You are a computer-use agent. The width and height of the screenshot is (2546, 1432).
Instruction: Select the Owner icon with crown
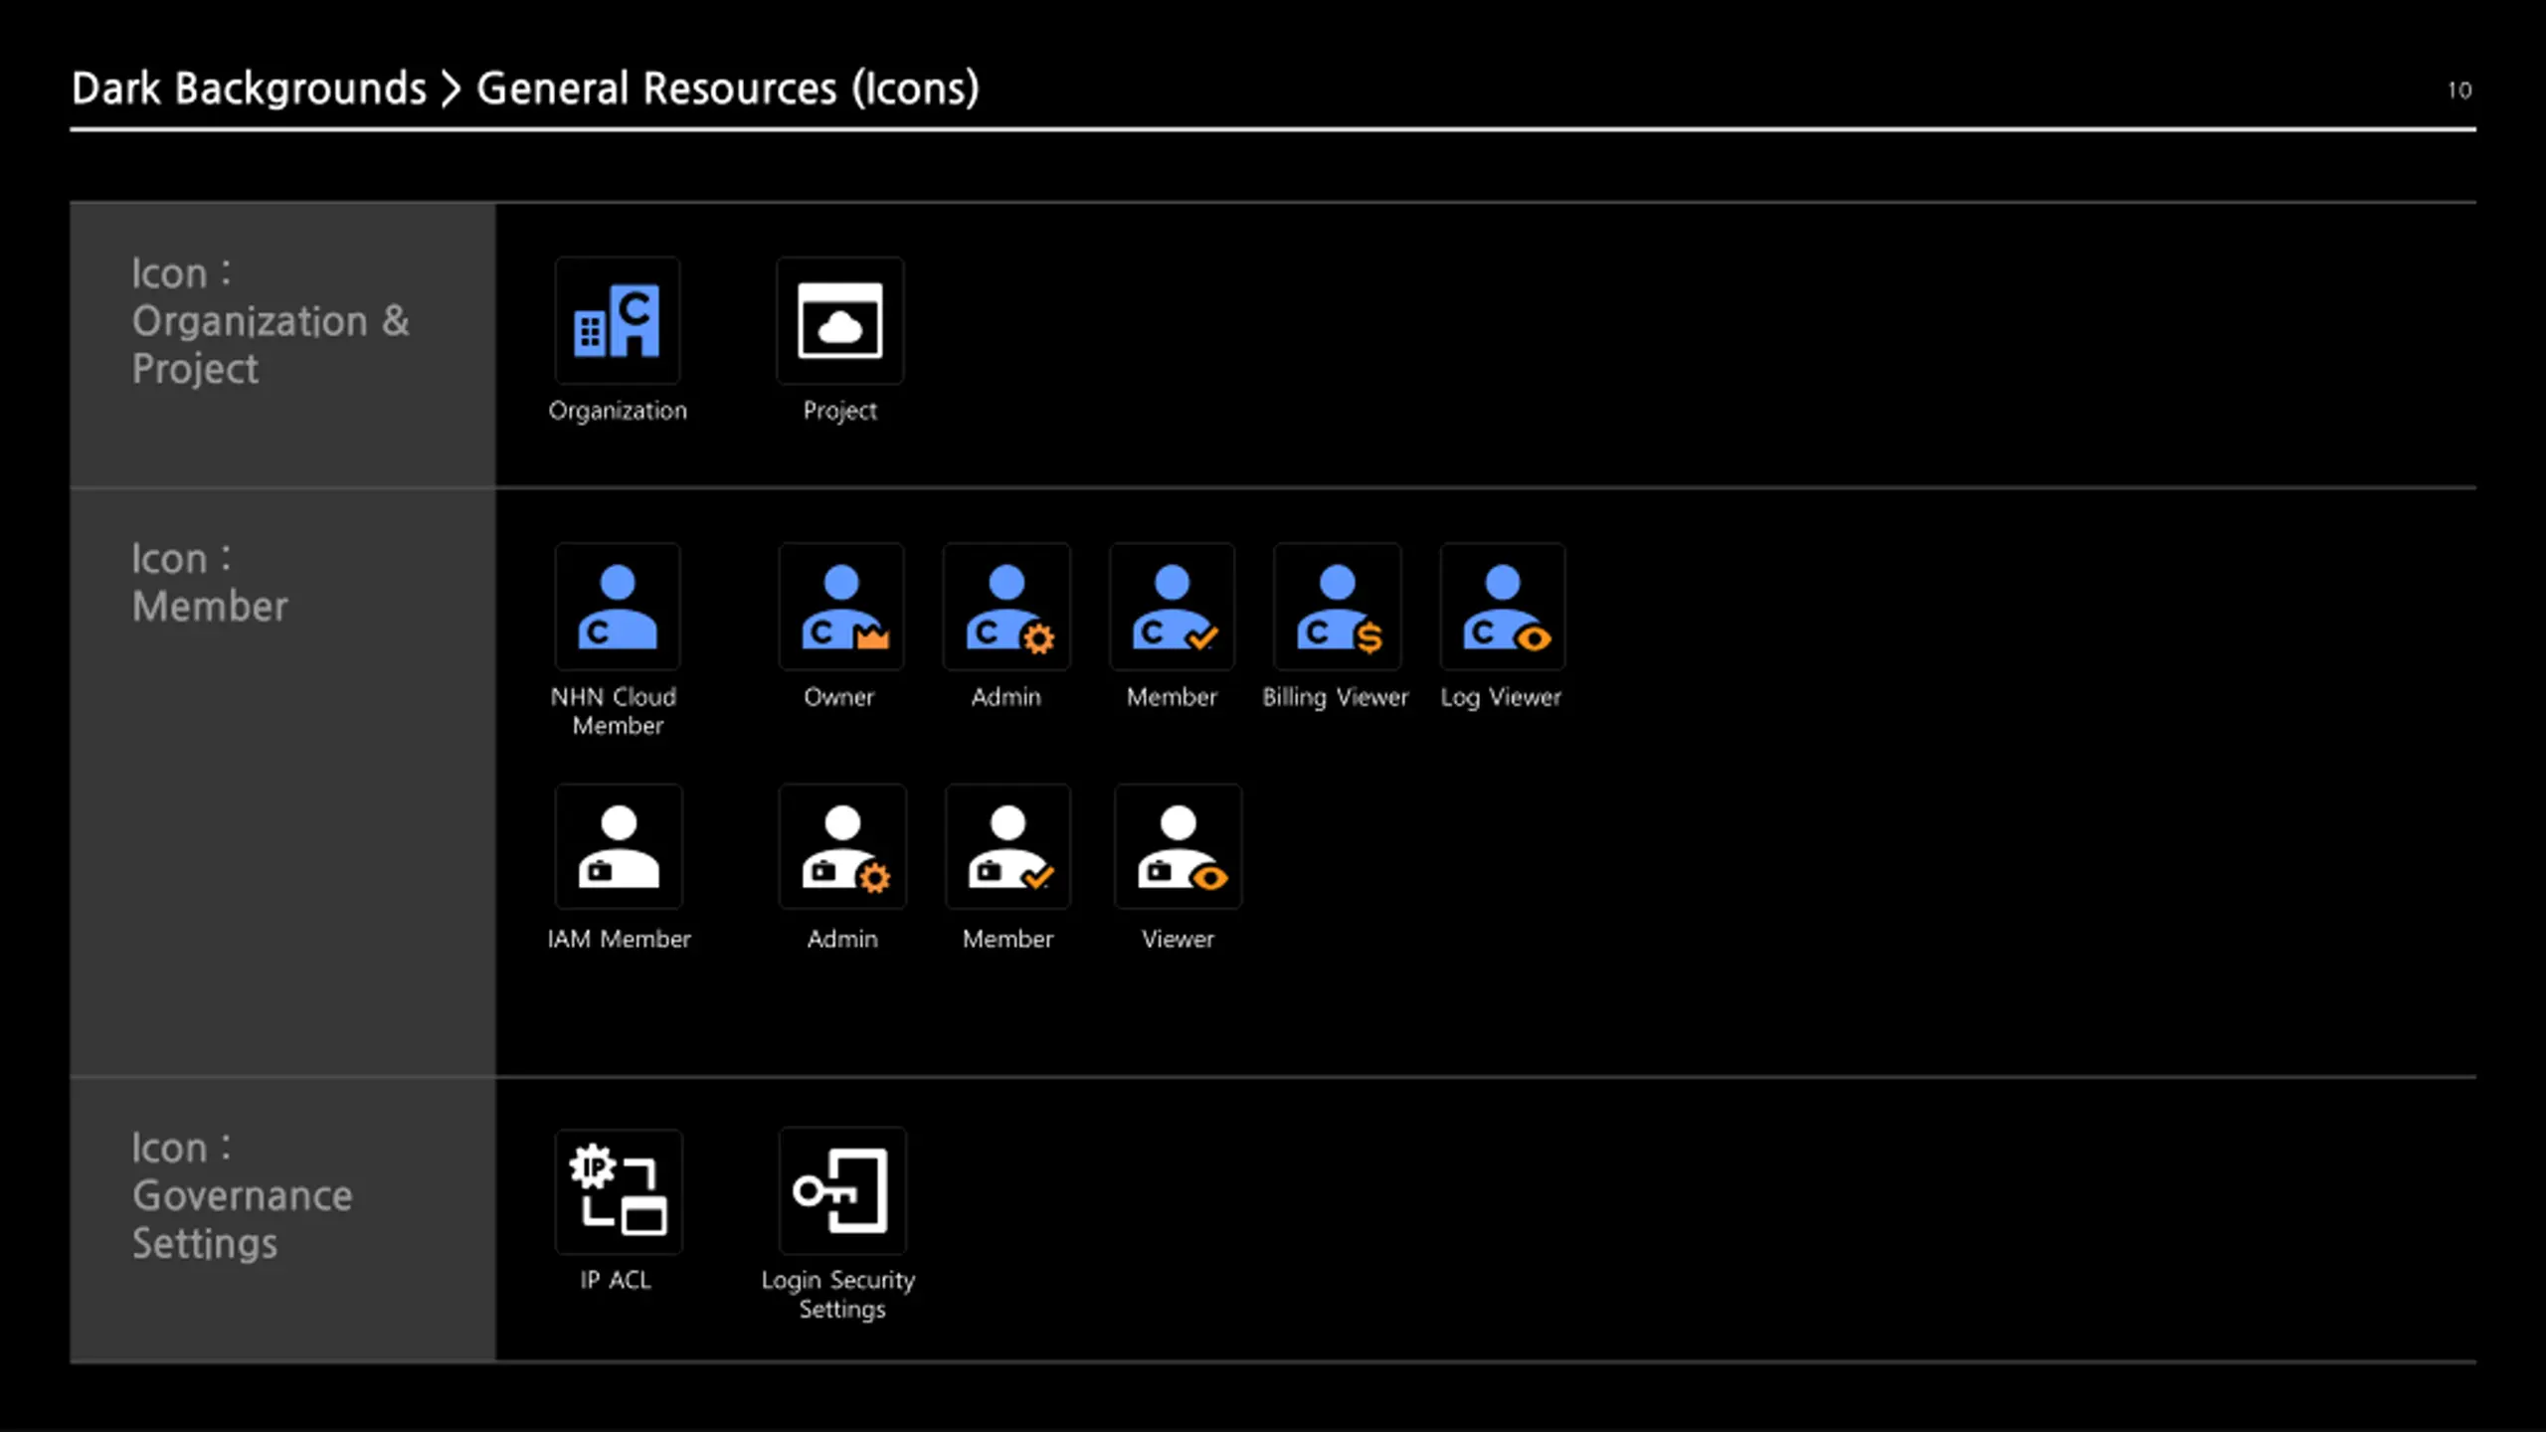841,607
